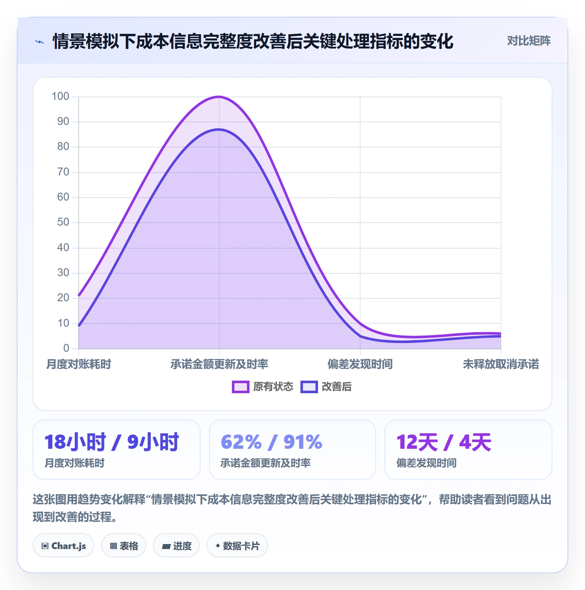The width and height of the screenshot is (585, 590).
Task: Click the diamond icon in the 数据卡片 chip
Action: point(218,546)
